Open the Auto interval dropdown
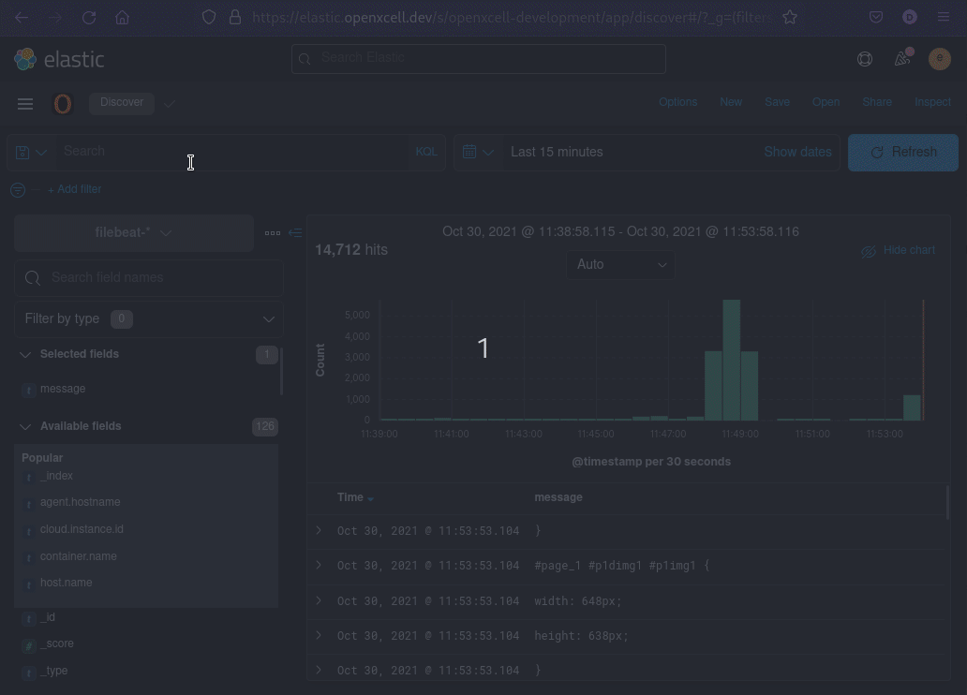Viewport: 967px width, 695px height. (620, 264)
